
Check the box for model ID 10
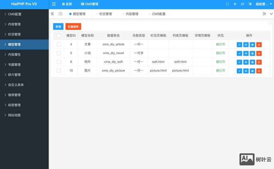click(59, 71)
